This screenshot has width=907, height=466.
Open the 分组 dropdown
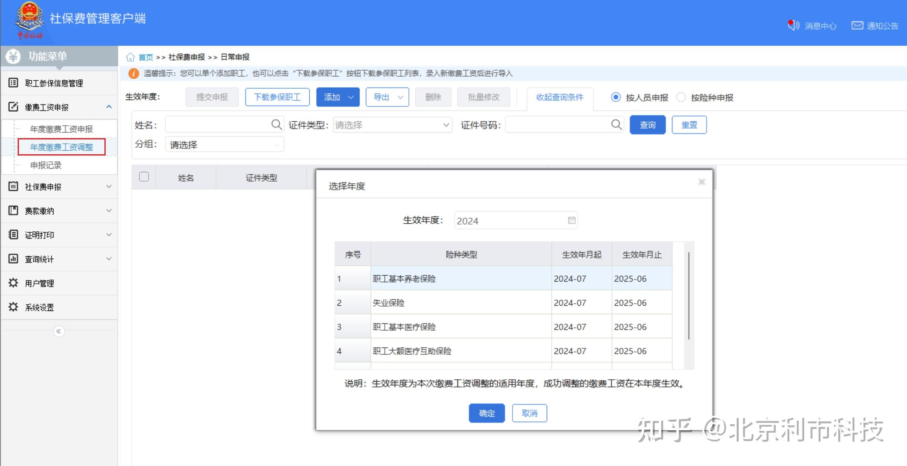pos(225,145)
